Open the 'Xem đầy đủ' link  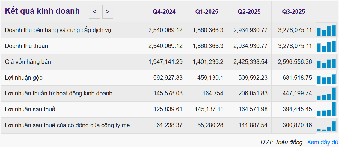pos(323,142)
